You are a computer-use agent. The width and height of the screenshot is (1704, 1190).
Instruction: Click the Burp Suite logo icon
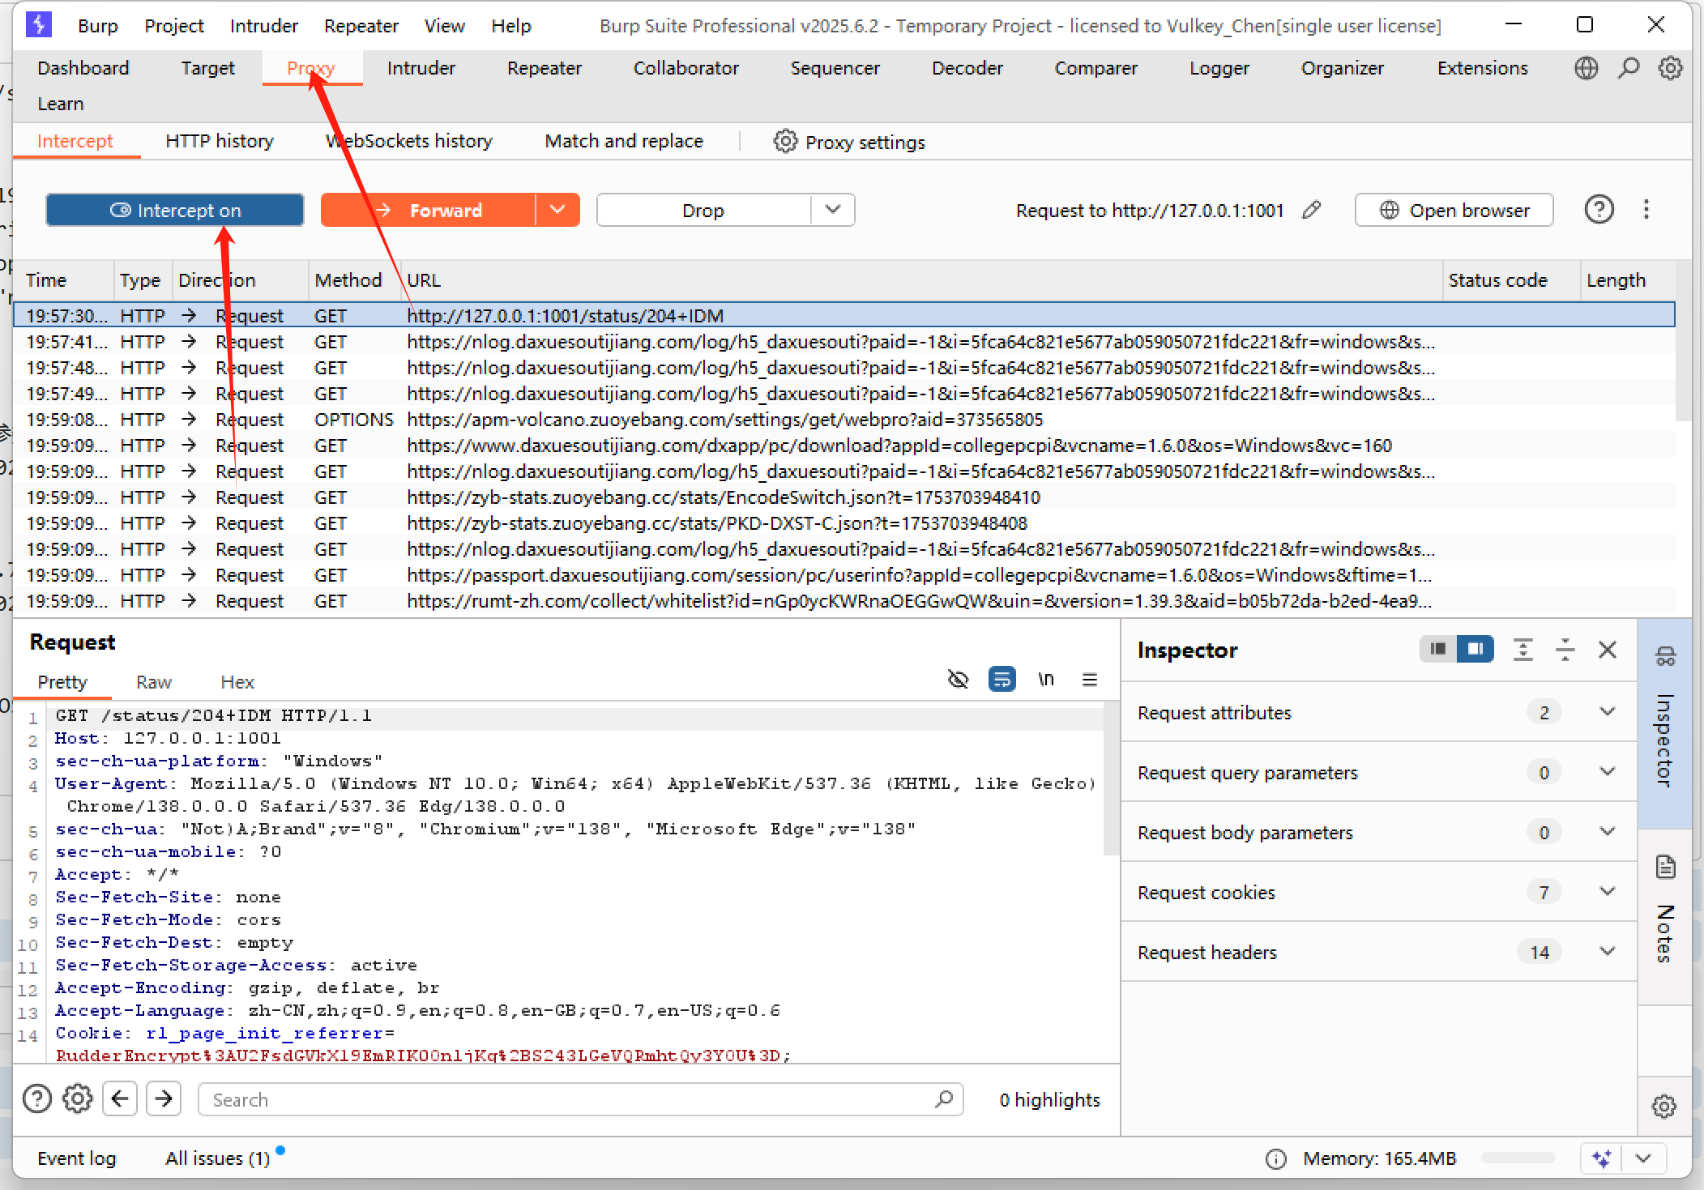[39, 25]
